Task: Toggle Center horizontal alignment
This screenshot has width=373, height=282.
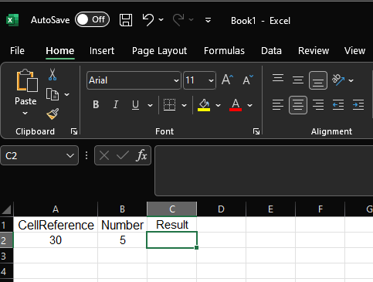Action: pyautogui.click(x=298, y=105)
